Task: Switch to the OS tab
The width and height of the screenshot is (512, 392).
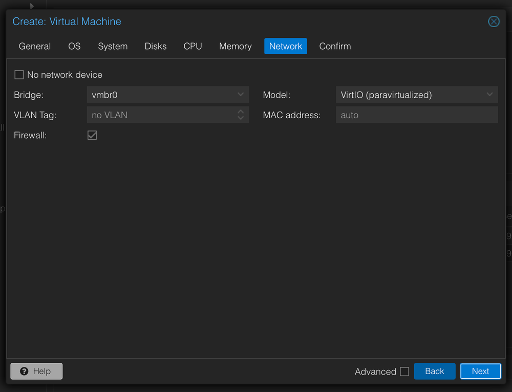Action: (x=74, y=46)
